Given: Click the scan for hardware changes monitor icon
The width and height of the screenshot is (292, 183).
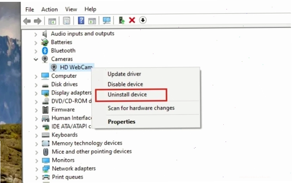Looking at the screenshot, I should pos(107,20).
